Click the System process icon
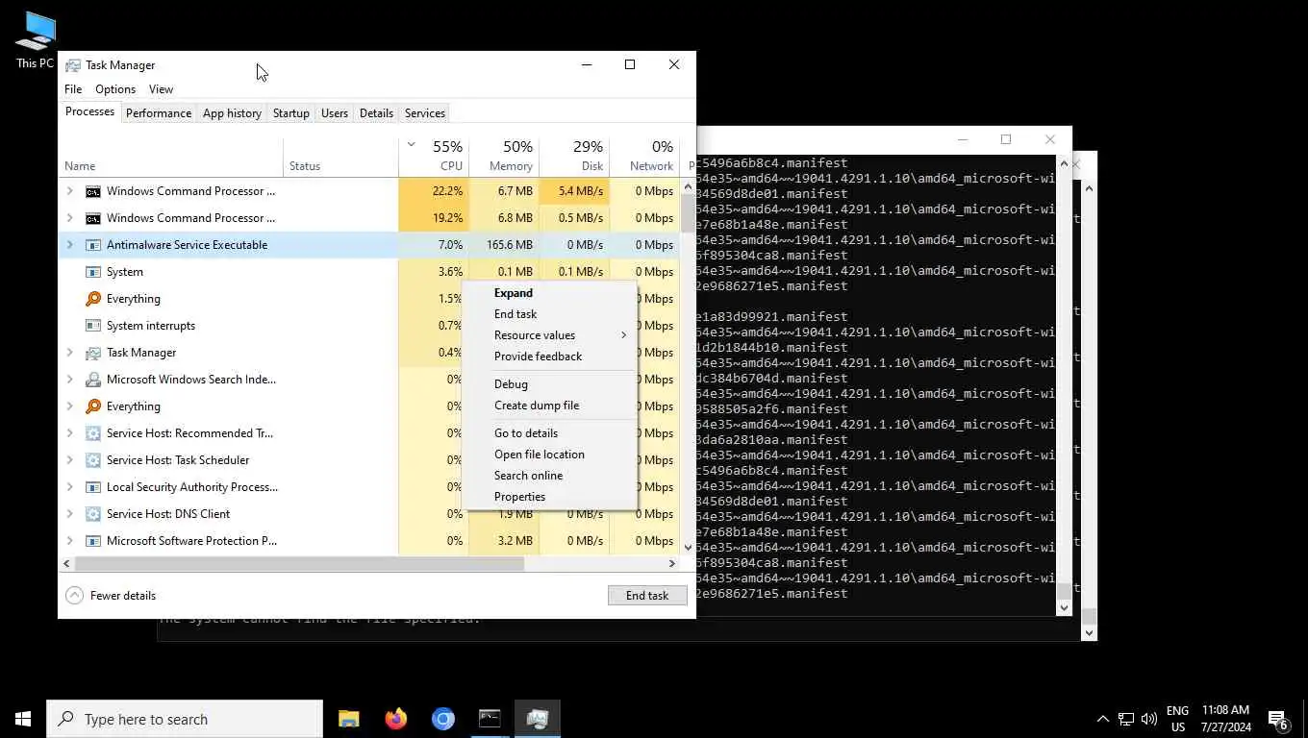The height and width of the screenshot is (738, 1308). coord(93,272)
